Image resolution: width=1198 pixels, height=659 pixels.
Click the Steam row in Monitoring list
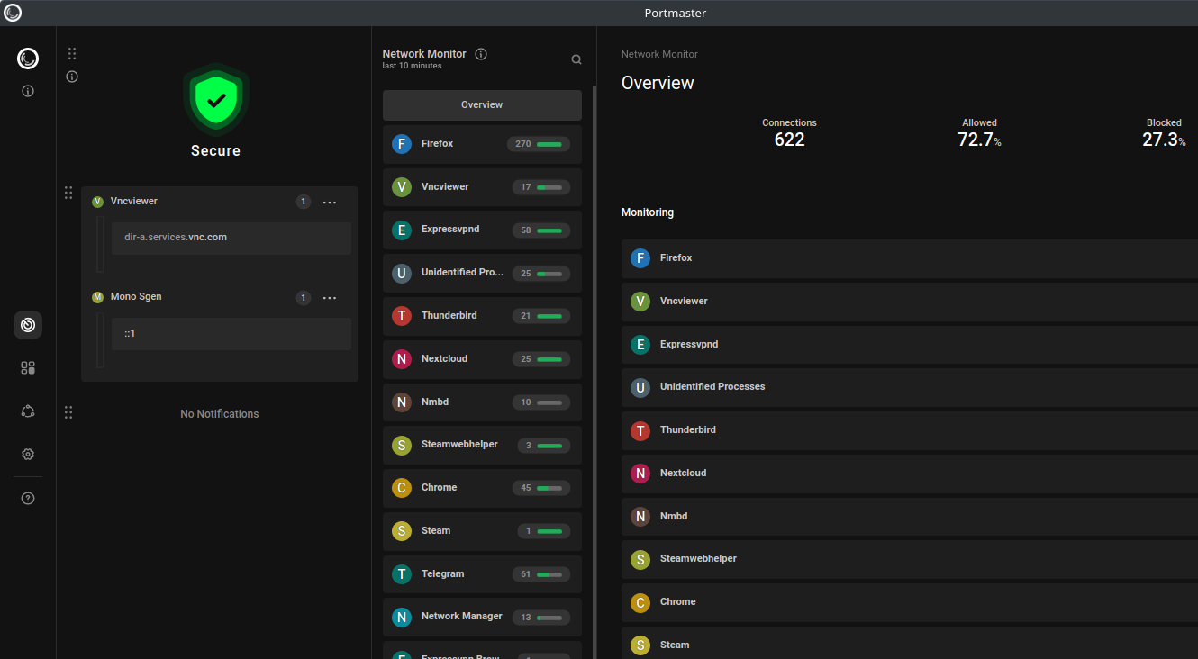[x=910, y=643]
